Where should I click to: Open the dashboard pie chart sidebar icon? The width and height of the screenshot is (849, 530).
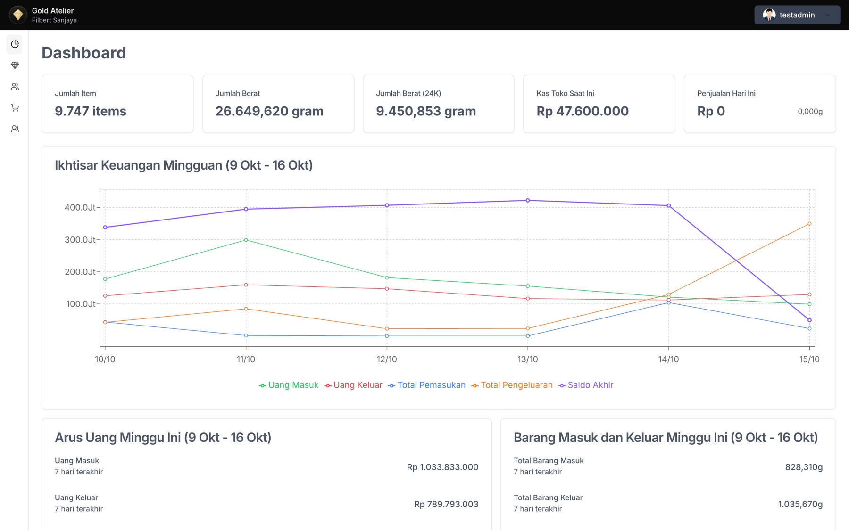coord(15,44)
